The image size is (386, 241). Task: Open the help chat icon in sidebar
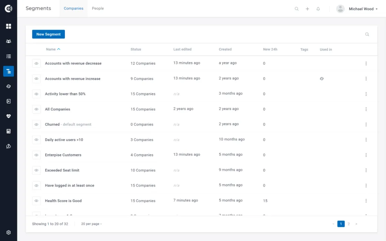(9, 146)
